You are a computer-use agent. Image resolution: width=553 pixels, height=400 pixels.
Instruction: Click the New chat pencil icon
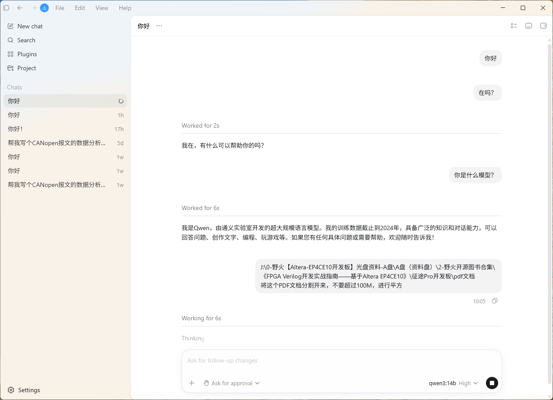point(10,26)
